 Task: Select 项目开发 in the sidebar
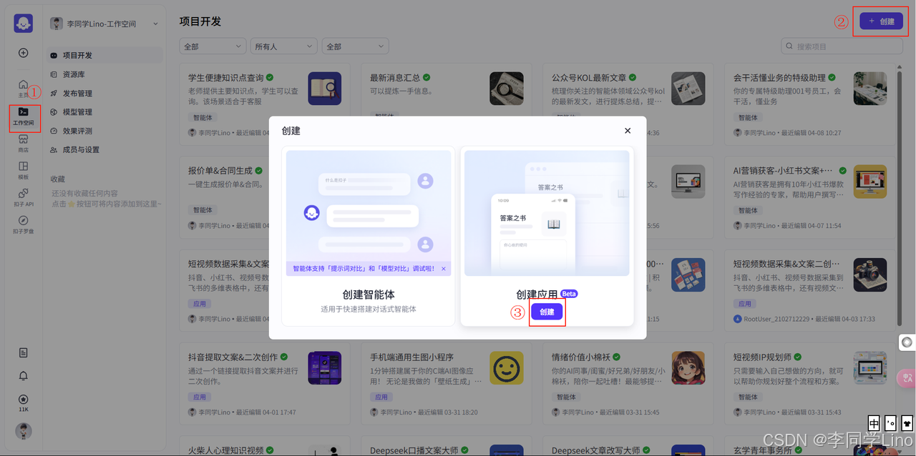point(104,55)
